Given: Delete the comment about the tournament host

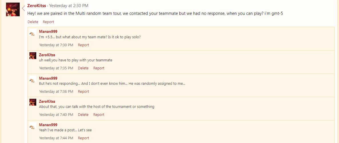Looking at the screenshot, I should point(83,114).
